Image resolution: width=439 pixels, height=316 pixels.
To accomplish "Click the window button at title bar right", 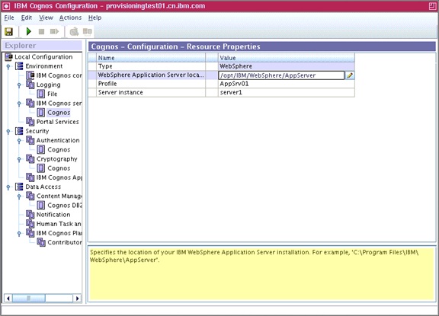I will (x=432, y=6).
